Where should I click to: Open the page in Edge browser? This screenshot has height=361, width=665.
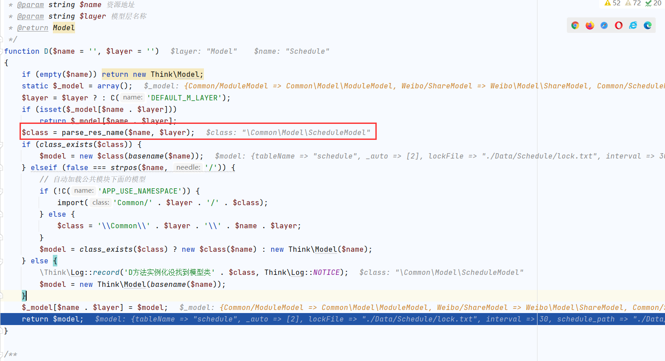coord(648,25)
